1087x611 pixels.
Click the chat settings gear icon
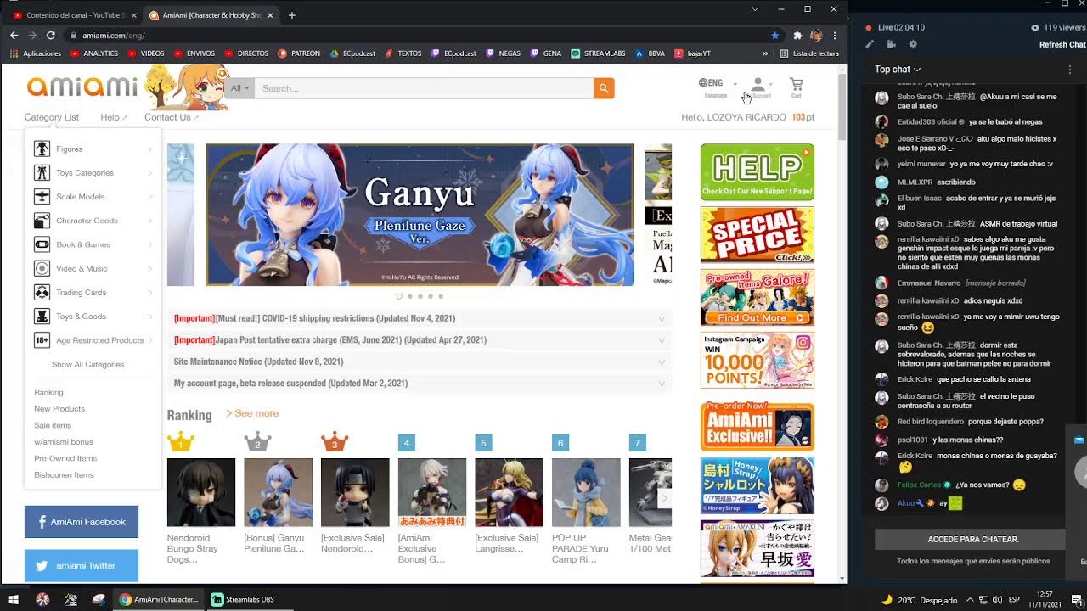(913, 44)
